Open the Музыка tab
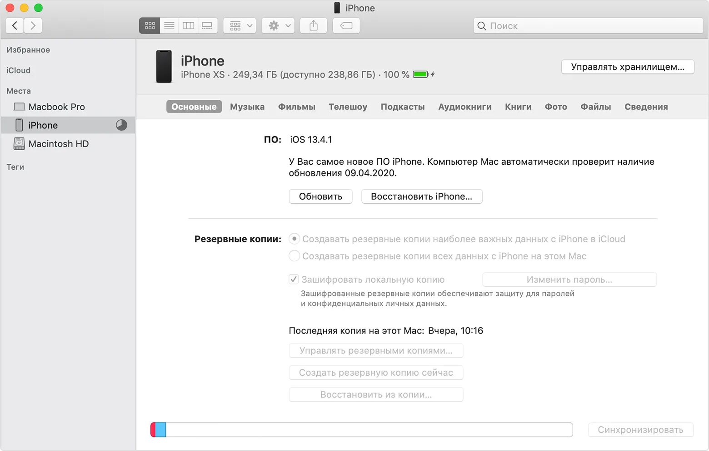 (x=247, y=107)
